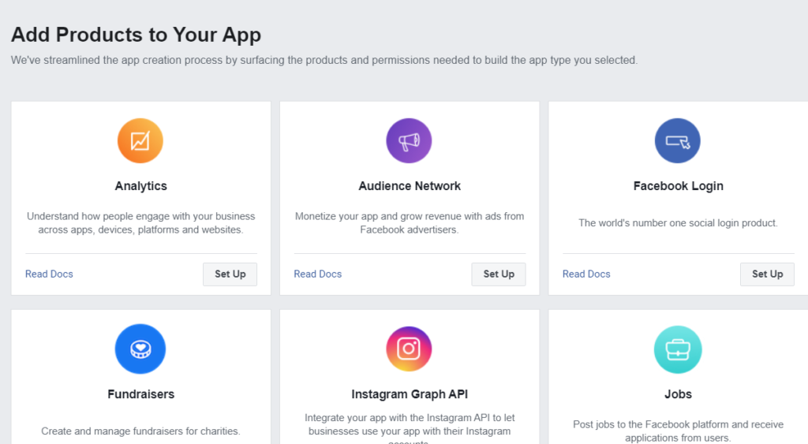
Task: Click the teal Jobs briefcase icon
Action: [x=678, y=349]
